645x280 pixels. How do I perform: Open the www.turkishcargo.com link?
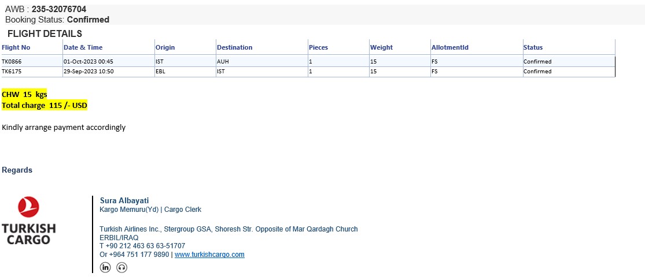(x=209, y=255)
